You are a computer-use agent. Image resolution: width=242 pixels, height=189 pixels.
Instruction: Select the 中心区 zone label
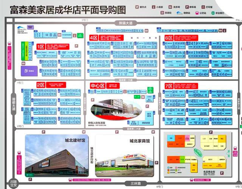98,86
